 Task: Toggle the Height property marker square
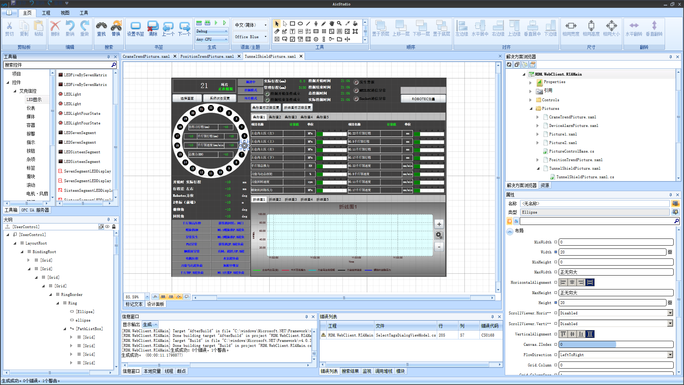point(555,303)
